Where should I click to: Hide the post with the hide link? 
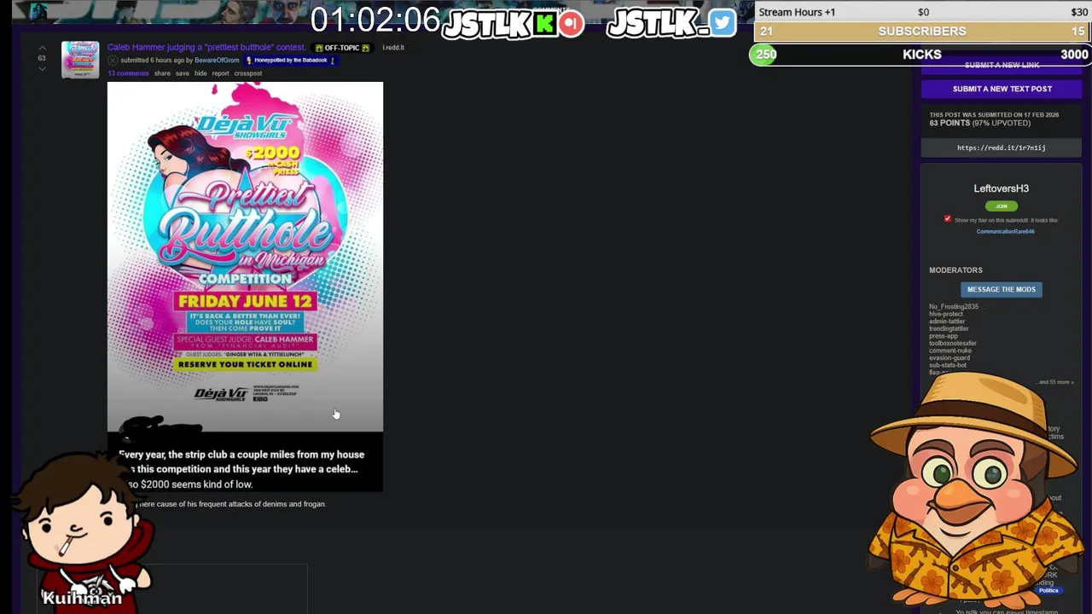(x=200, y=73)
